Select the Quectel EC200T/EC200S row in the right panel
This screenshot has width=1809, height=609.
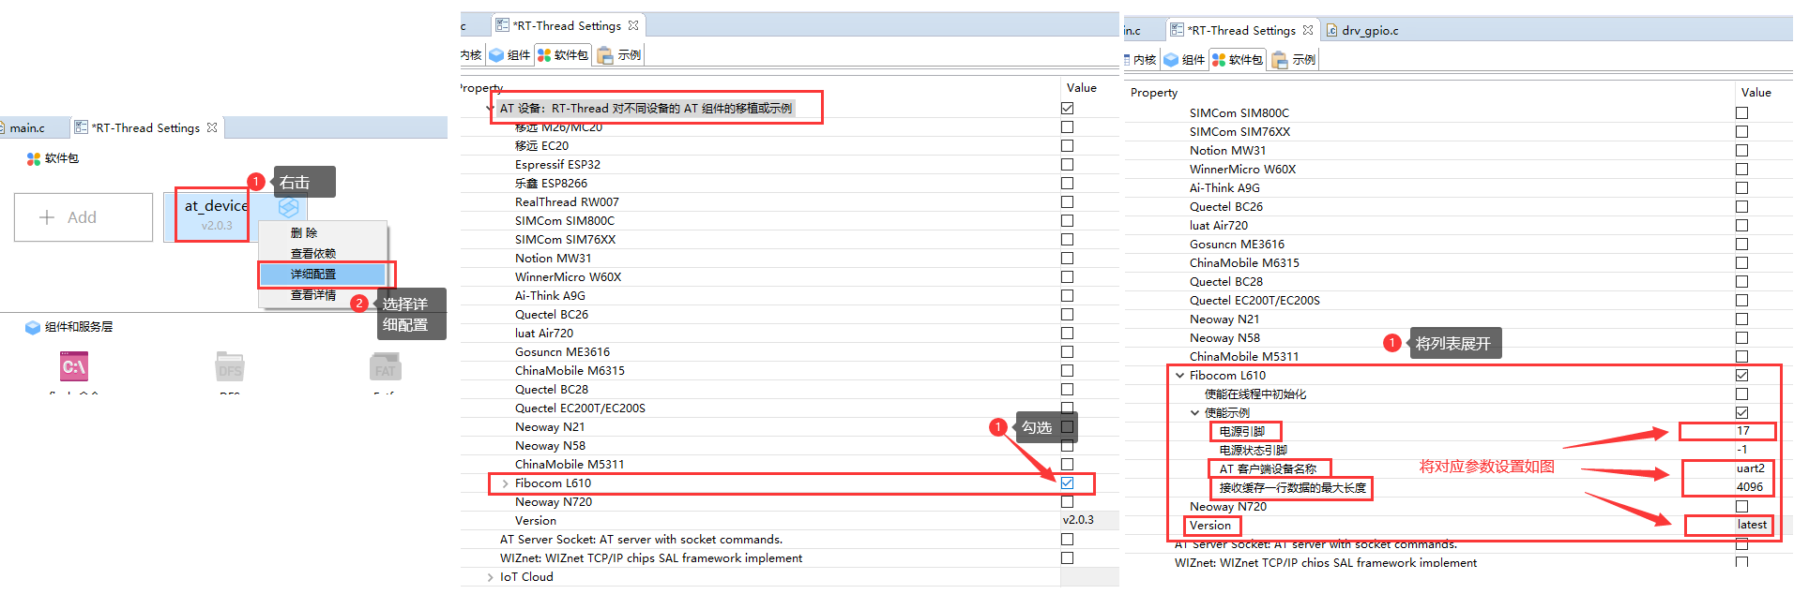pyautogui.click(x=1254, y=301)
